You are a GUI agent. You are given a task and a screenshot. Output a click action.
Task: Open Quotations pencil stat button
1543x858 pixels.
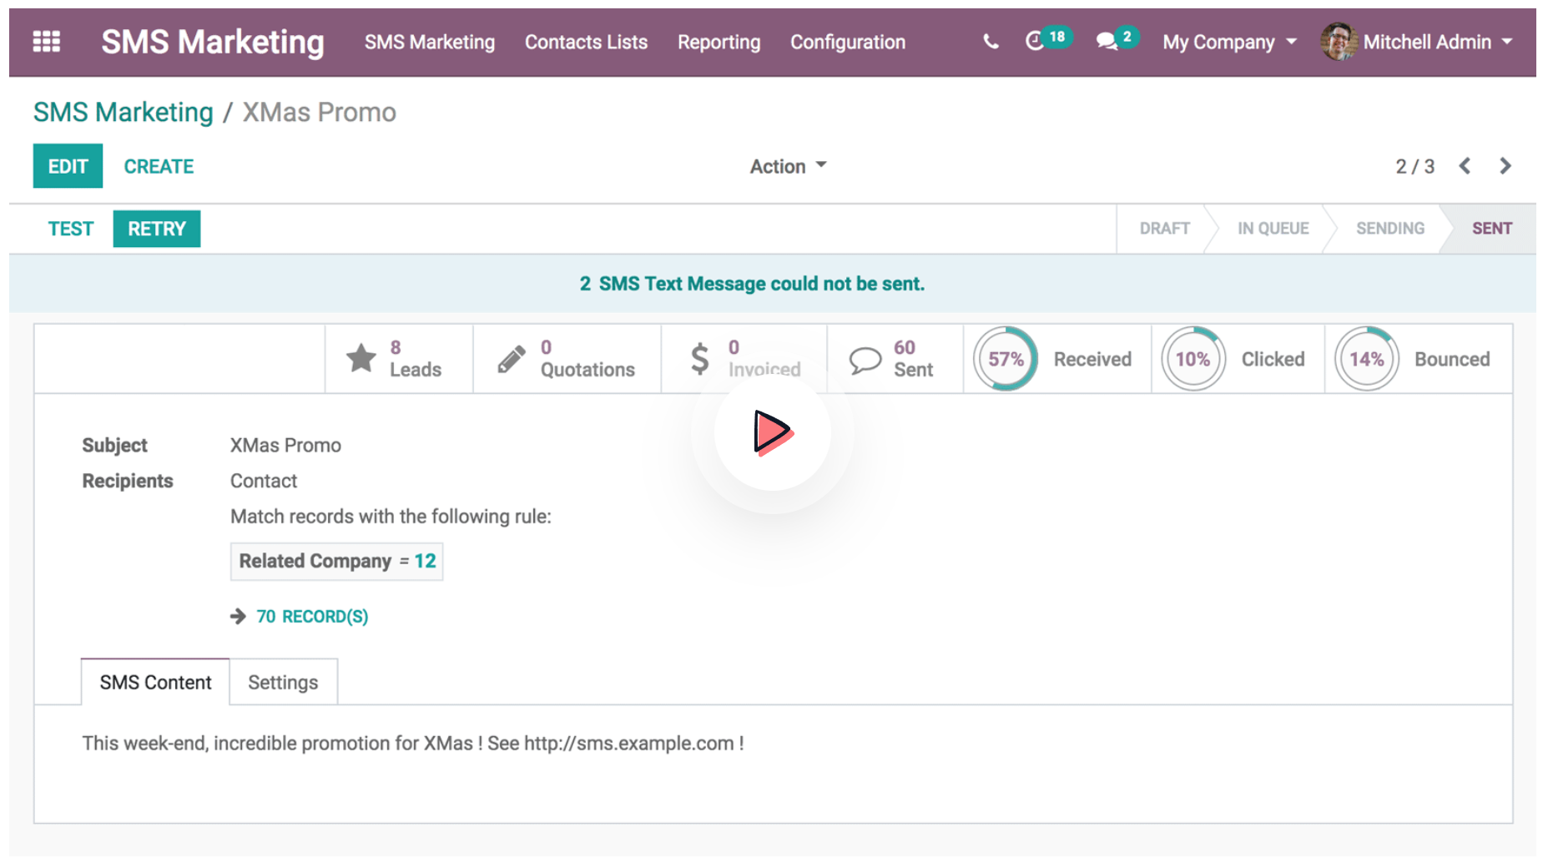pyautogui.click(x=567, y=359)
